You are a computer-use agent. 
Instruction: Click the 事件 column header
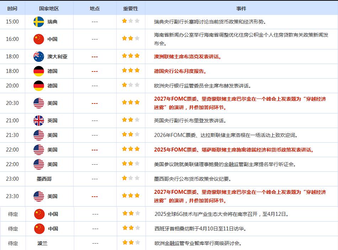pyautogui.click(x=241, y=9)
